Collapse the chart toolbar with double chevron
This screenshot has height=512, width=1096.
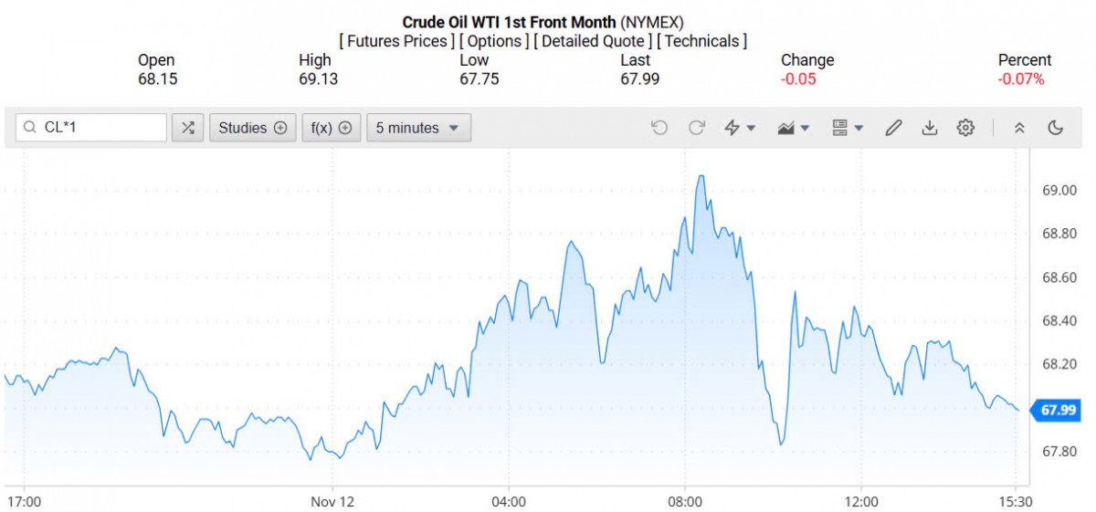1019,128
